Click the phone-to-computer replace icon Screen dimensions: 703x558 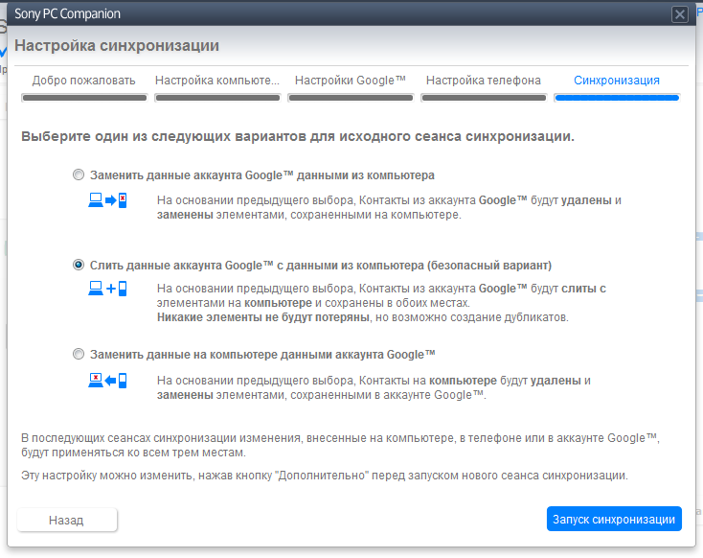[x=107, y=381]
